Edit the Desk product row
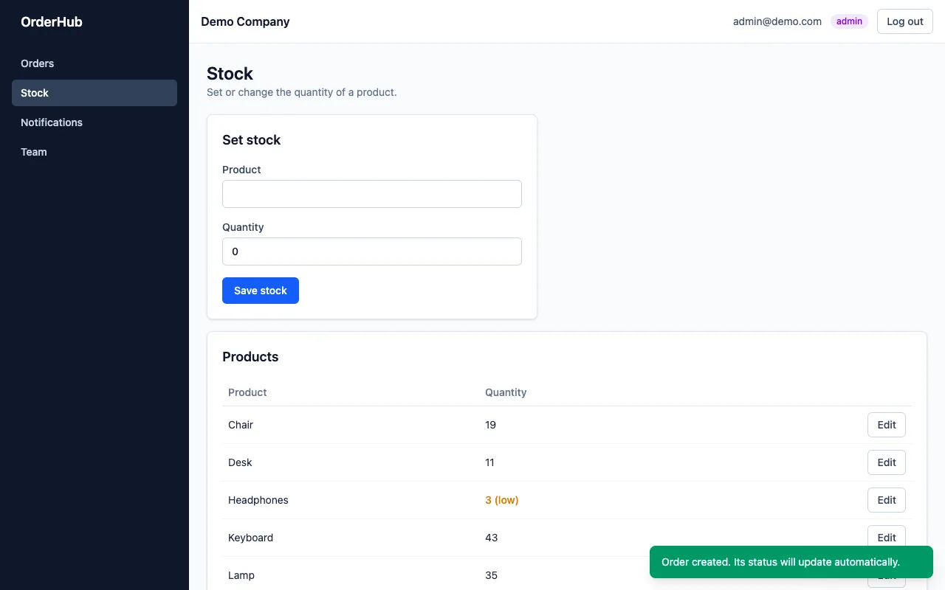The height and width of the screenshot is (590, 945). (886, 462)
